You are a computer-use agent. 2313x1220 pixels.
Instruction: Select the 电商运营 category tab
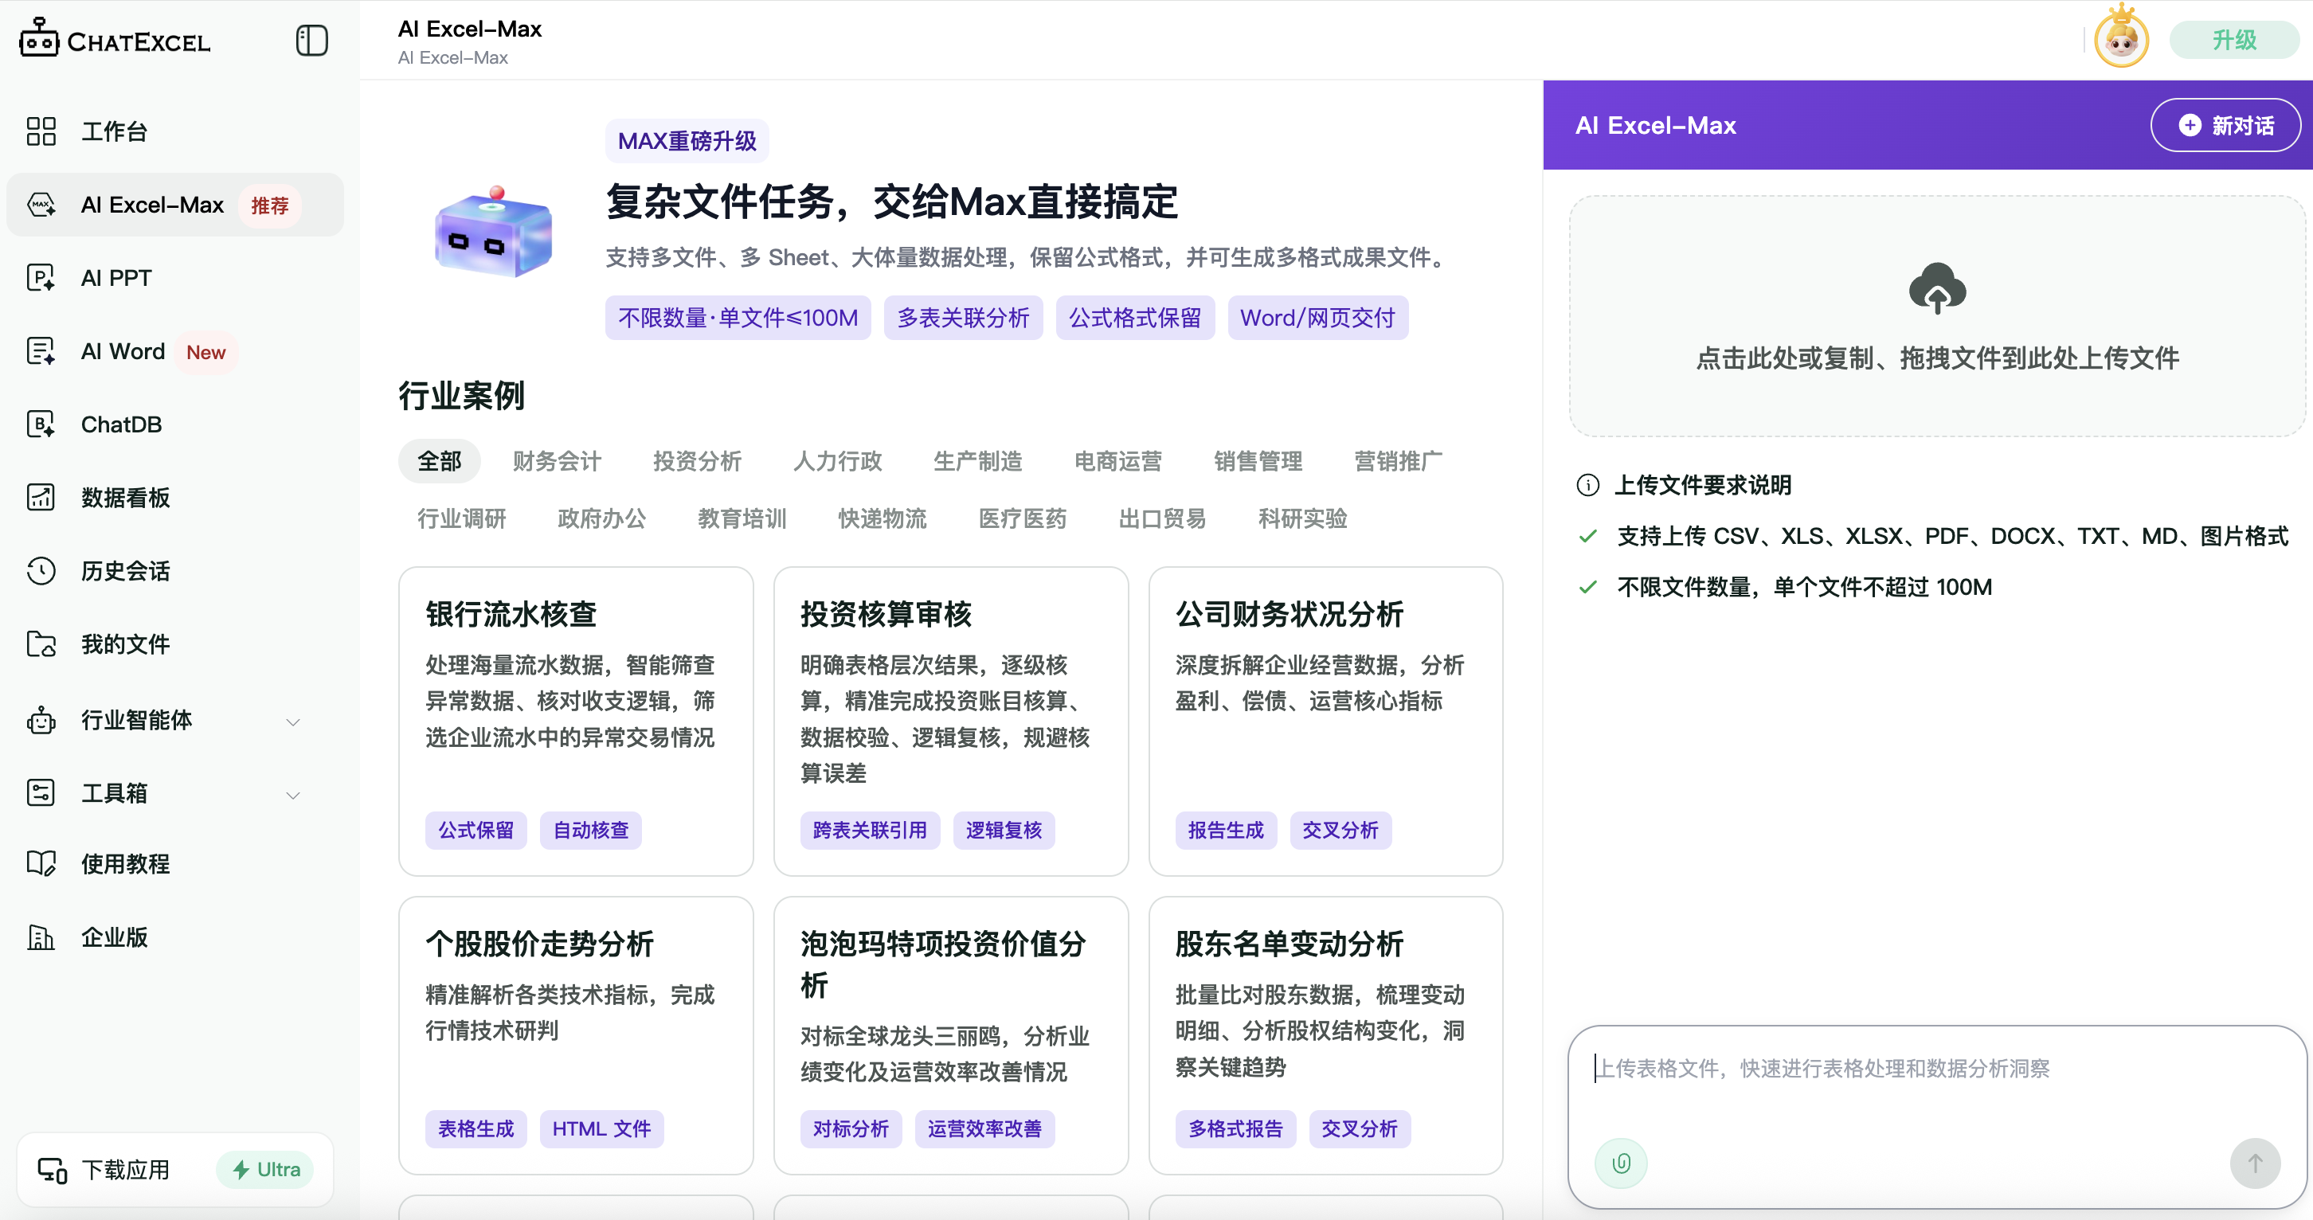coord(1118,460)
